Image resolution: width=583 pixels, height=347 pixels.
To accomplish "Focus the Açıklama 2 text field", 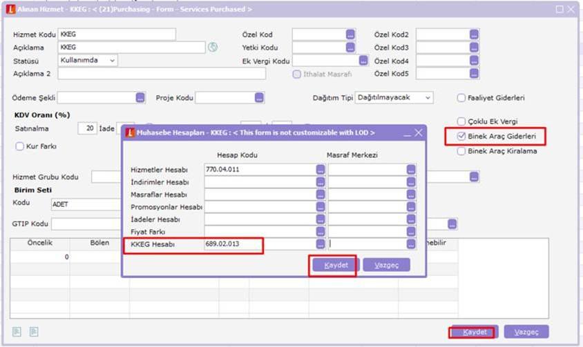I will click(x=162, y=74).
